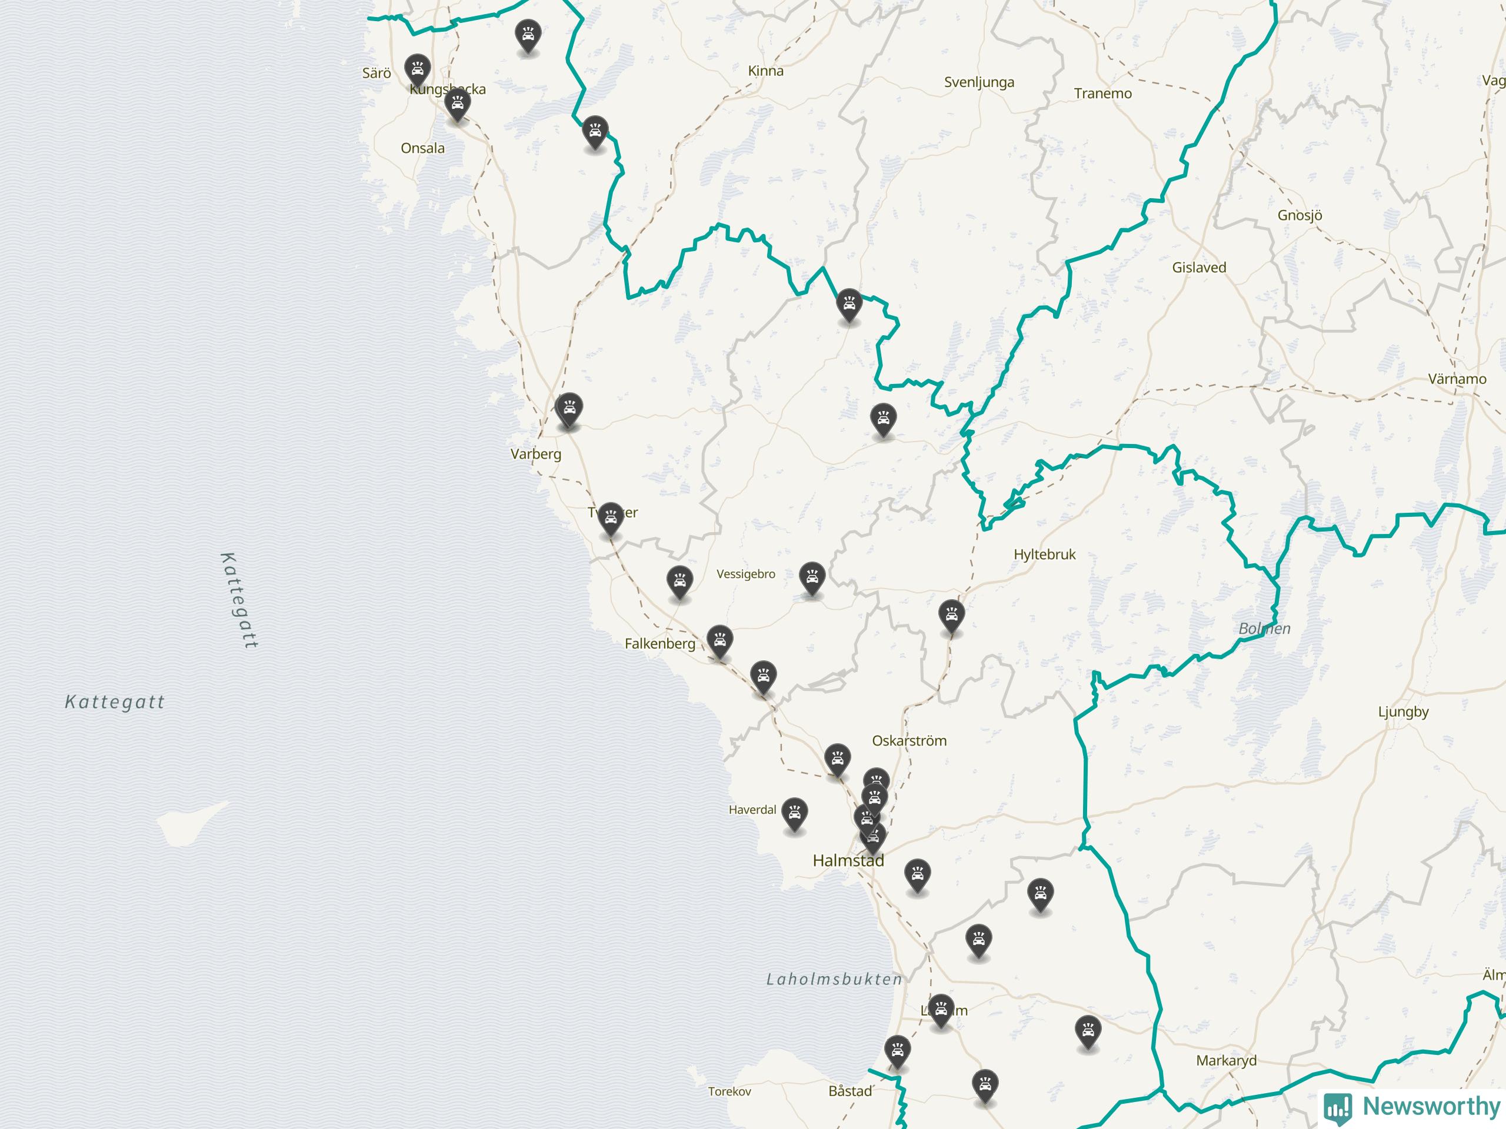Click the Värnamo town label
Image resolution: width=1506 pixels, height=1129 pixels.
coord(1457,378)
